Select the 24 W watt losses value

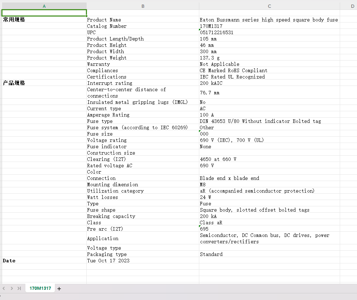pos(269,197)
